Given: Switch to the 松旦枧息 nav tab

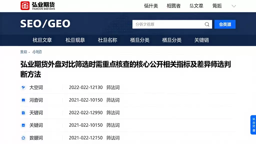Looking at the screenshot, I should (75, 40).
